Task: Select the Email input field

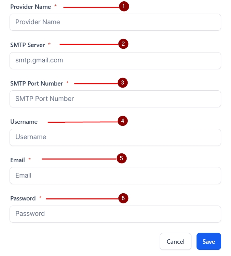Action: click(115, 176)
